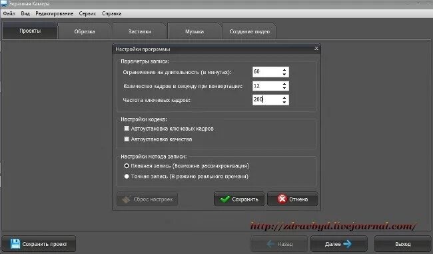Switch to the Создание видео tab
The height and width of the screenshot is (254, 433).
tap(249, 31)
